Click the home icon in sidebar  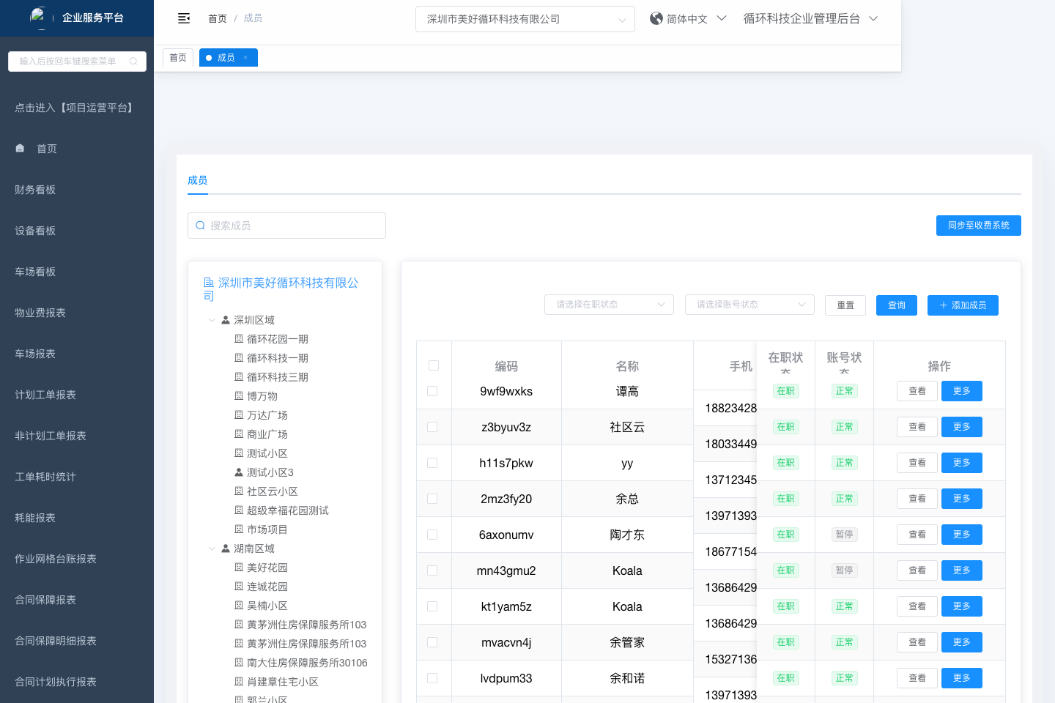pyautogui.click(x=21, y=149)
